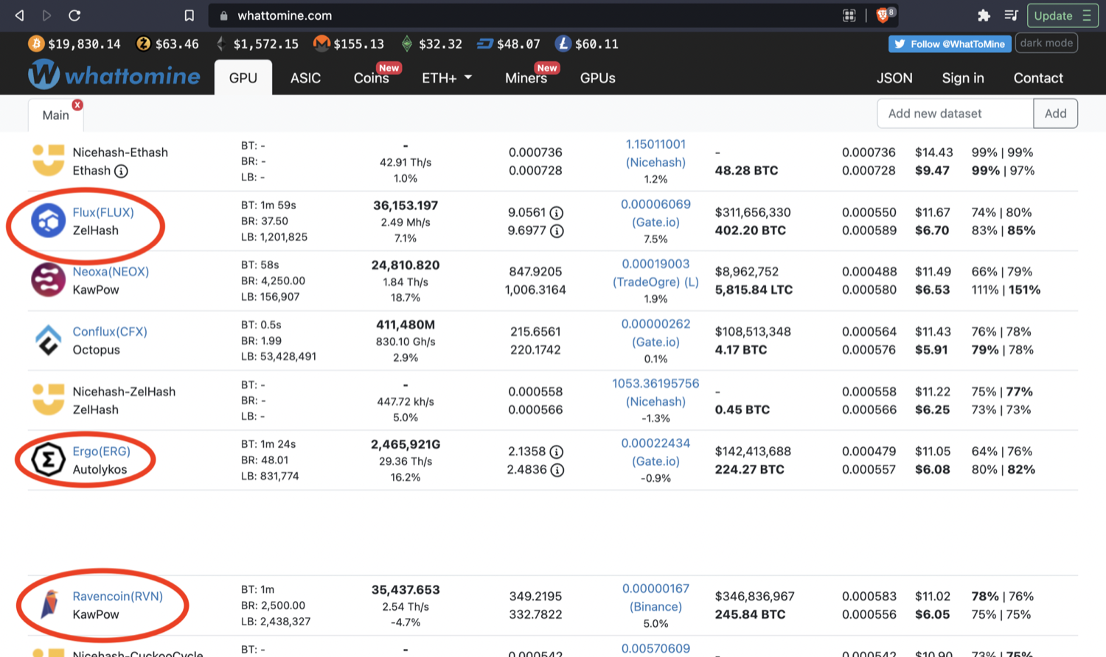Focus the Add new dataset field
Screen dimensions: 1106x657
point(955,113)
